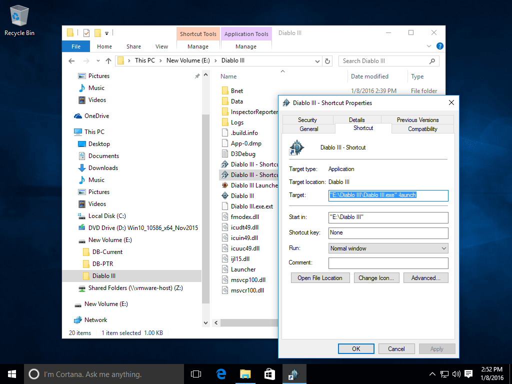The image size is (512, 384).
Task: Sort files by Date modified column
Action: [369, 76]
